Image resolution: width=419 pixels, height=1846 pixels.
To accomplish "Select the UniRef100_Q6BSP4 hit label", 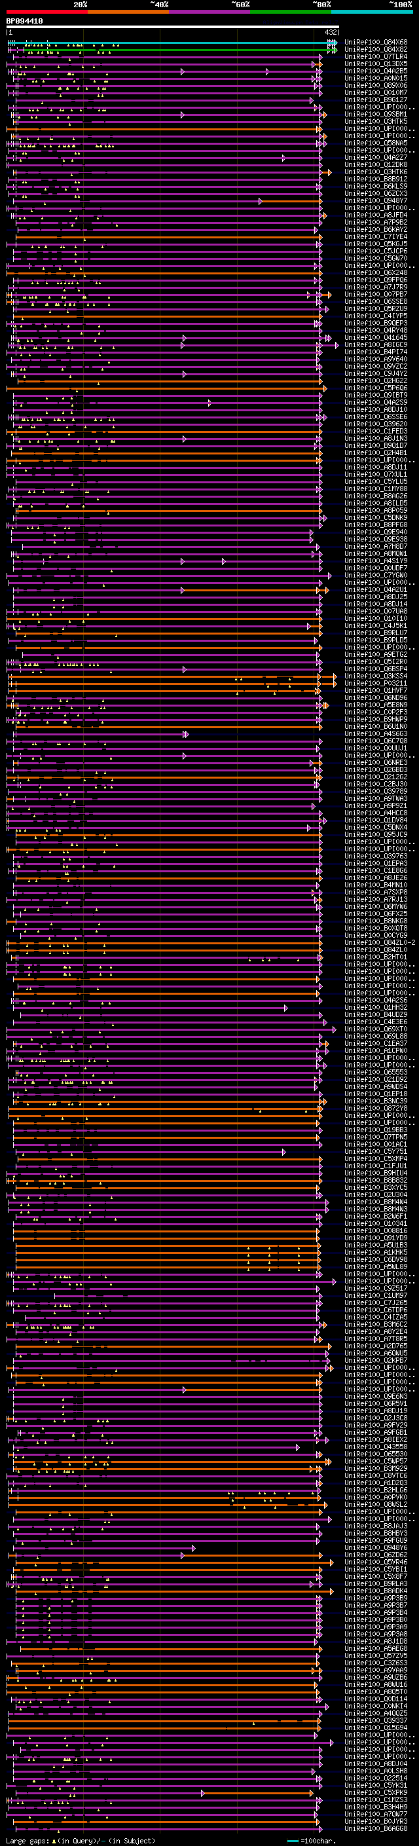I will coord(376,669).
